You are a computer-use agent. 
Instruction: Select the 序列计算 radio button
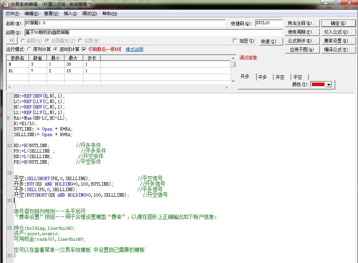pos(29,49)
